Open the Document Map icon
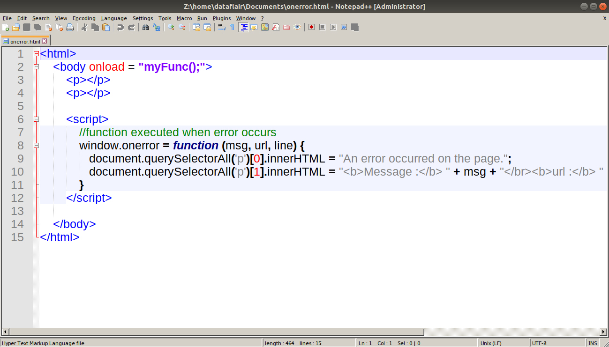609x347 pixels. pos(265,27)
